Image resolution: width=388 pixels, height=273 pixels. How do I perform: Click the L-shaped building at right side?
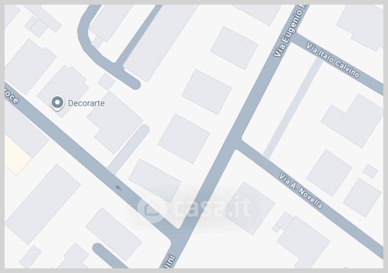point(352,121)
